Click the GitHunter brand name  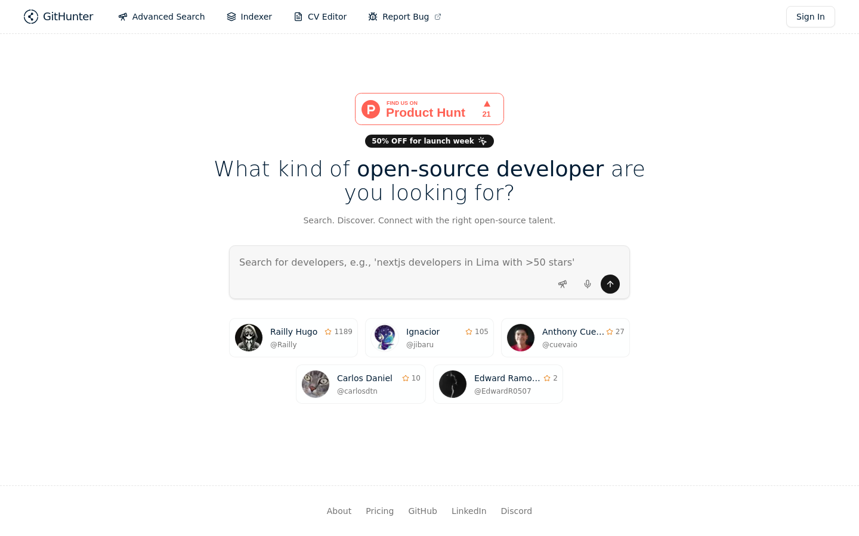68,17
